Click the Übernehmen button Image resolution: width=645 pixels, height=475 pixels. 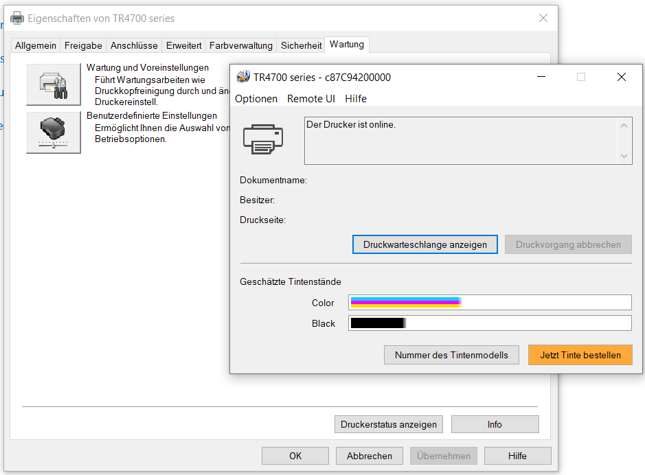(444, 456)
